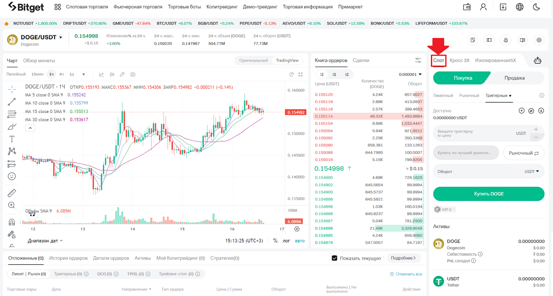Open the language globe icon

coord(519,7)
